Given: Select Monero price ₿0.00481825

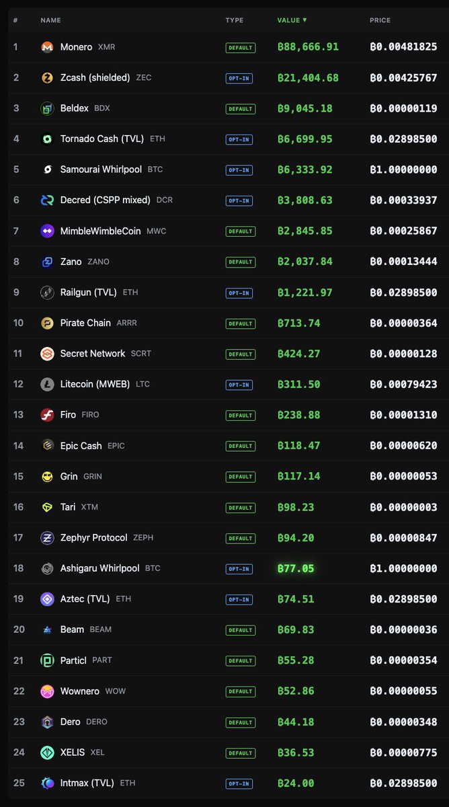Looking at the screenshot, I should click(403, 47).
